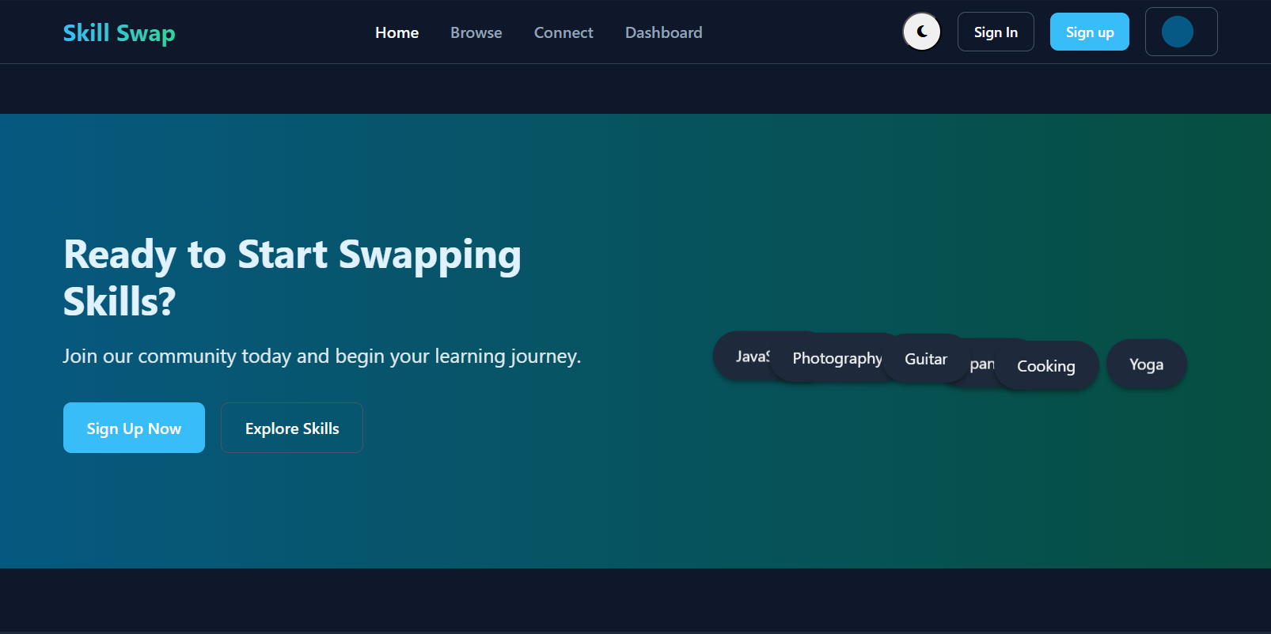Click the "Join our community today" subtitle text
Image resolution: width=1271 pixels, height=634 pixels.
pyautogui.click(x=321, y=357)
